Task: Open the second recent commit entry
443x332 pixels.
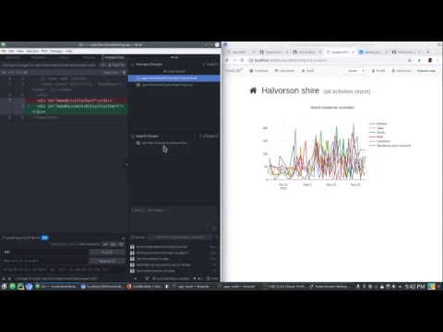Action: 174,253
